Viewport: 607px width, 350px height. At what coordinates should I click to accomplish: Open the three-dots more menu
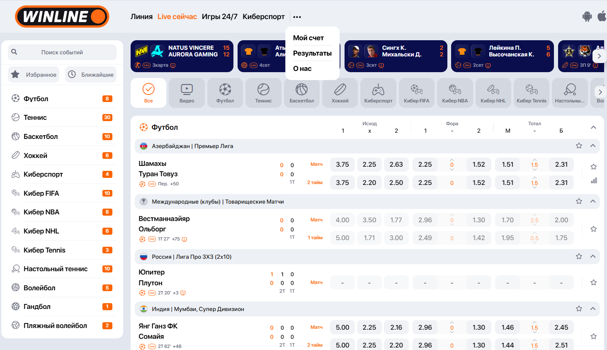[297, 17]
